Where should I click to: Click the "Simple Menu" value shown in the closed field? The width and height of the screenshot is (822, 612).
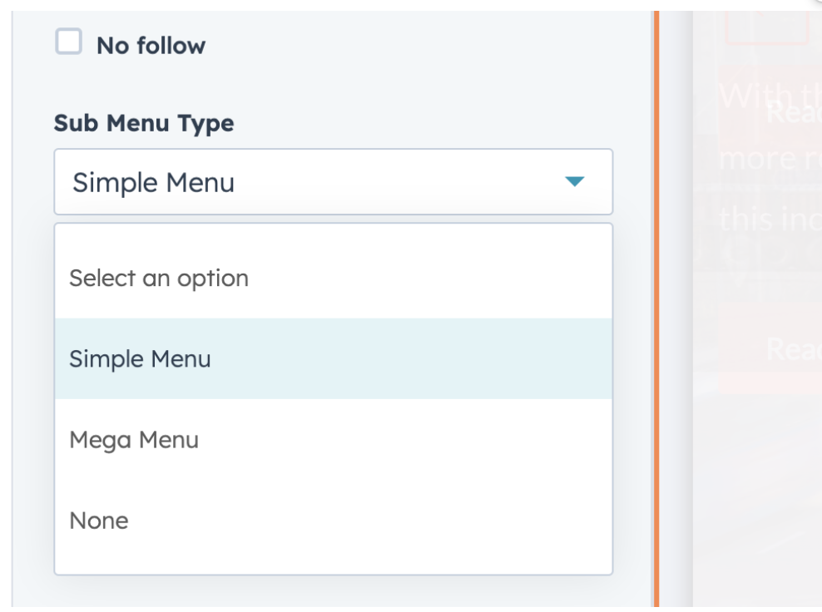tap(154, 182)
